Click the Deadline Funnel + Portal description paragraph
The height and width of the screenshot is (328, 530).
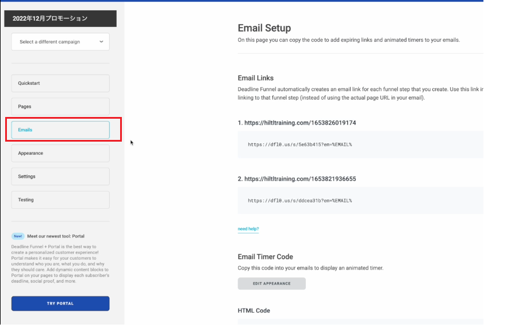[x=60, y=264]
